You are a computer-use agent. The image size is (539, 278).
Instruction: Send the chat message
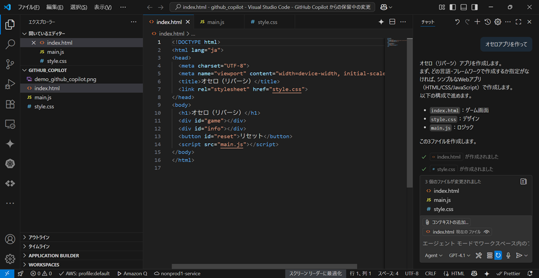point(519,255)
